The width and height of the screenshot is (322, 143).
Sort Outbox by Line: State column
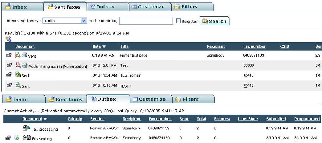coord(248,119)
